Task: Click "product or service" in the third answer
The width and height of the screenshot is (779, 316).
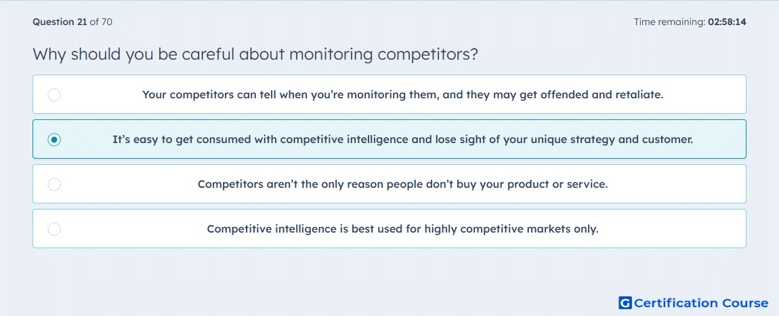Action: tap(557, 184)
